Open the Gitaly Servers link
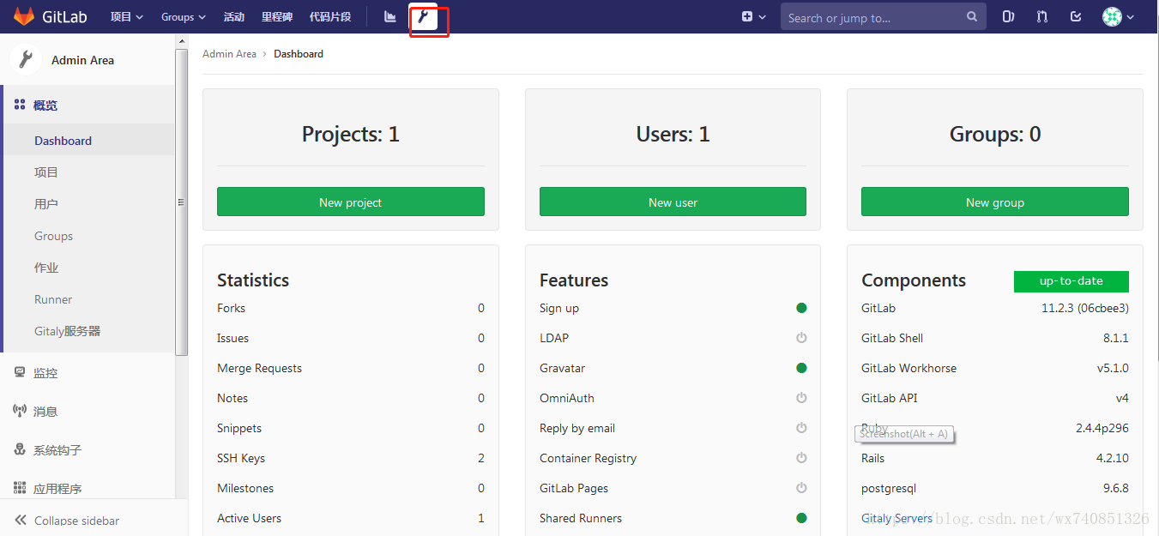Image resolution: width=1159 pixels, height=536 pixels. tap(896, 518)
